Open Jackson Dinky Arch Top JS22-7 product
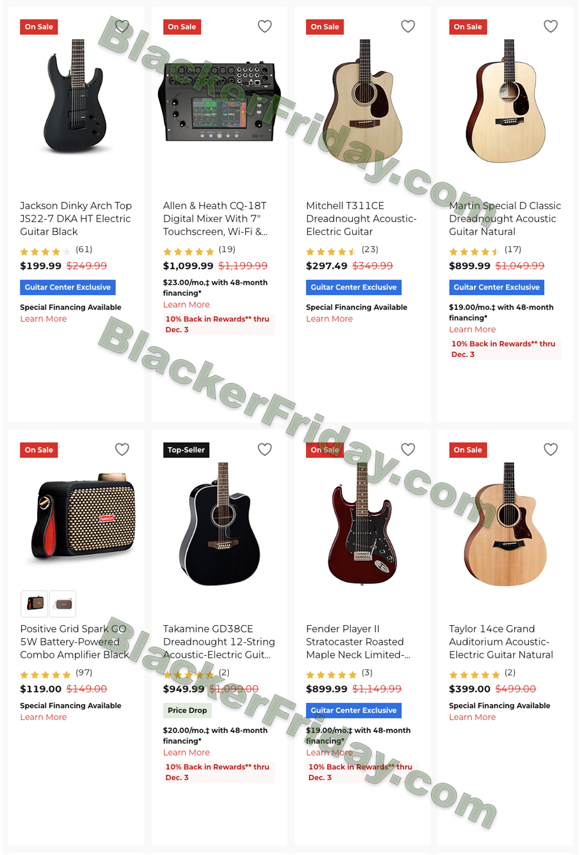Viewport: 582px width, 855px height. 76,219
